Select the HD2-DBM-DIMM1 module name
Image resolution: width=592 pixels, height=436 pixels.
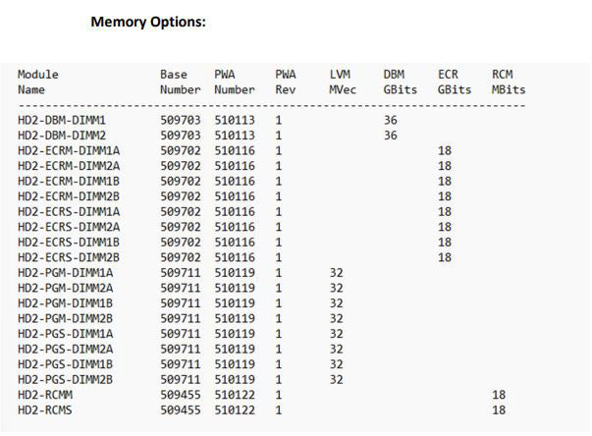pyautogui.click(x=62, y=121)
